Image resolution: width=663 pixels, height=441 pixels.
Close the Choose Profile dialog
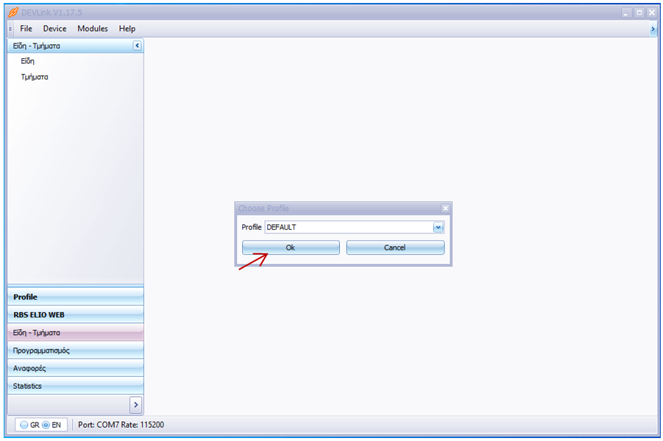(445, 208)
